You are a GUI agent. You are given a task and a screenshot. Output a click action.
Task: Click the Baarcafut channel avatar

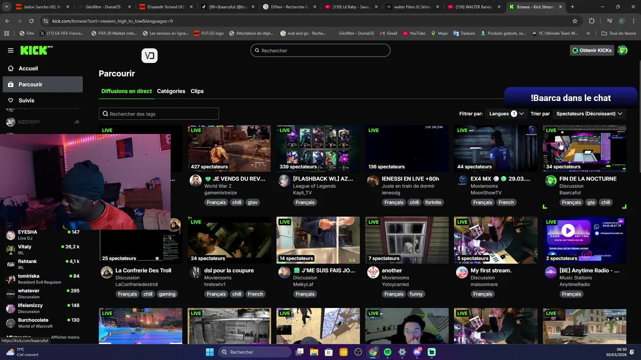click(x=550, y=180)
